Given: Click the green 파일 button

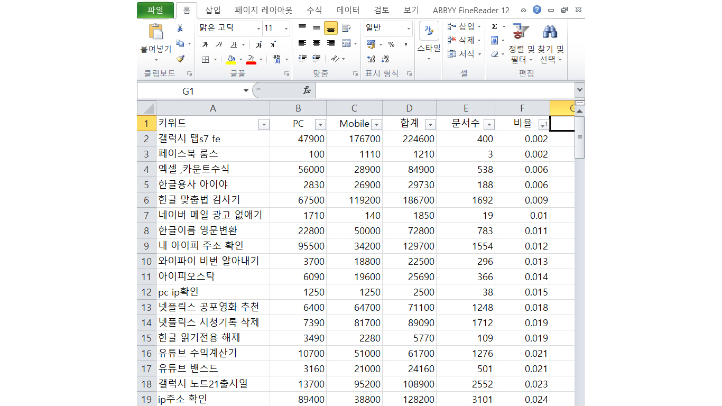Looking at the screenshot, I should [x=155, y=10].
